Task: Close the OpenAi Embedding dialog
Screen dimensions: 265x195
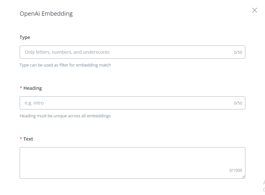Action: click(255, 10)
